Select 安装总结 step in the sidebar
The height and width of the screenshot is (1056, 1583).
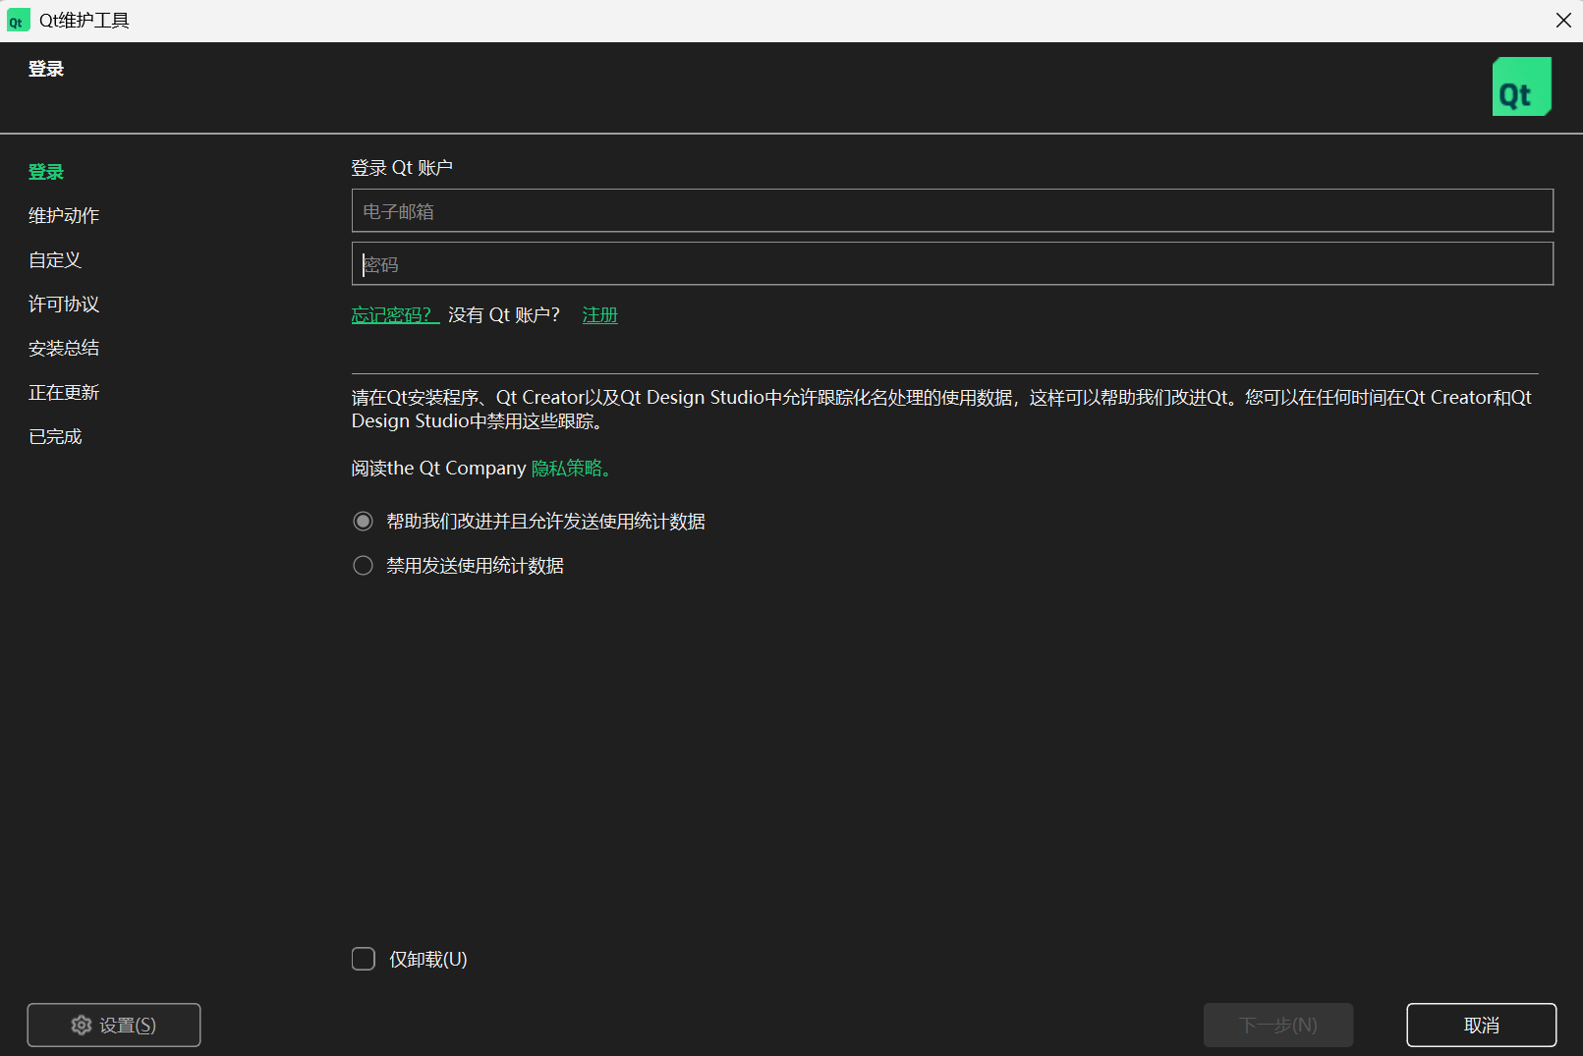pos(64,349)
